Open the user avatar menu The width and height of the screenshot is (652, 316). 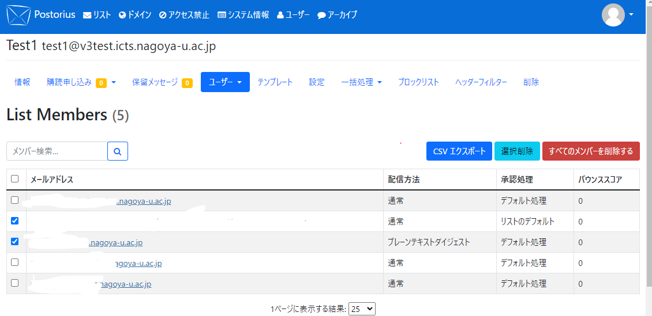click(x=618, y=15)
